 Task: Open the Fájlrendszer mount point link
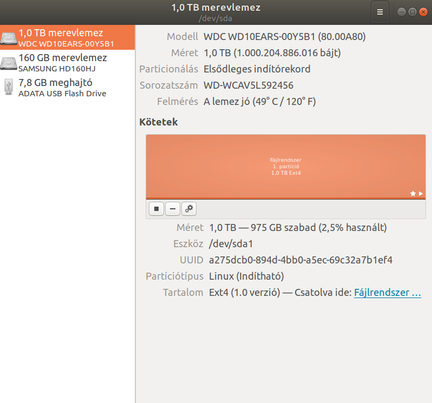[x=388, y=292]
